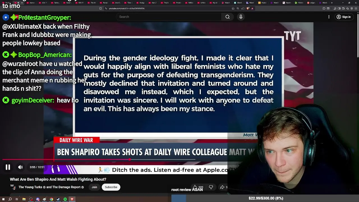Switch to the Hodge tab

[141, 3]
